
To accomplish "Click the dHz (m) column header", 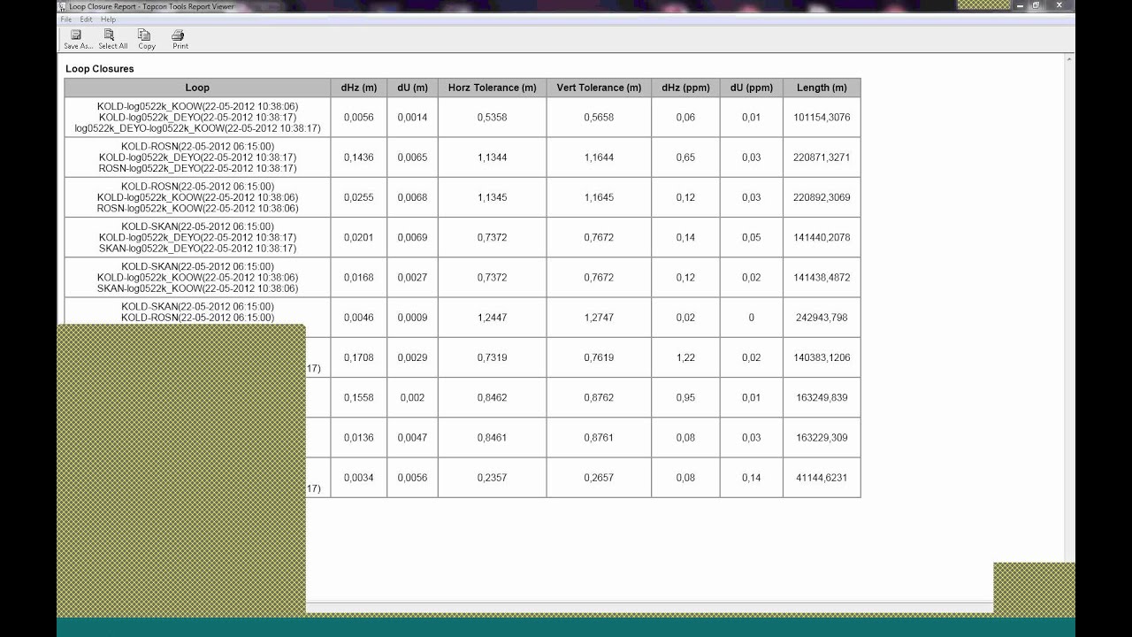I will 359,88.
